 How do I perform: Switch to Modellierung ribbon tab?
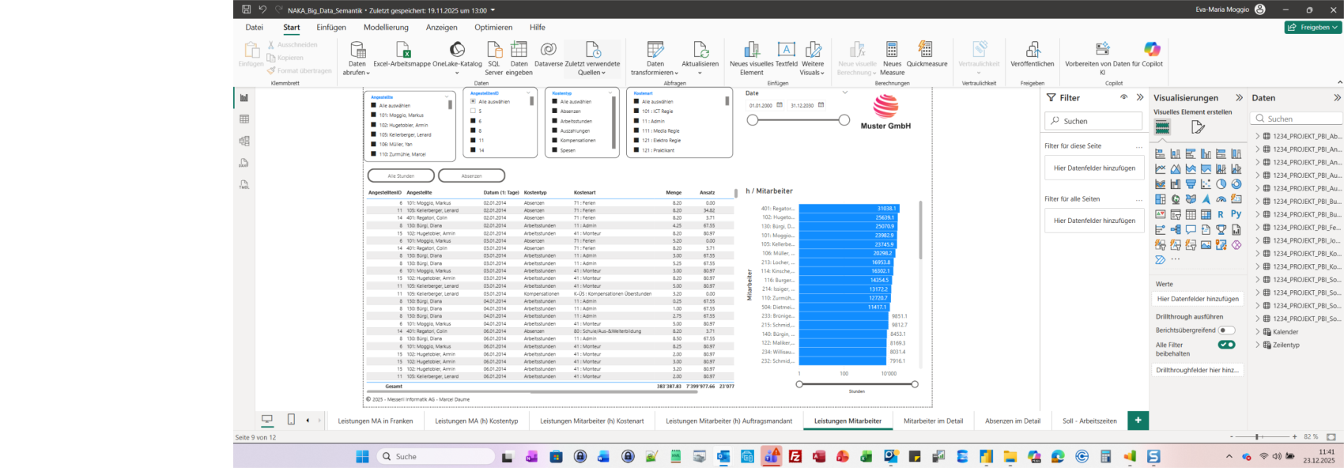[386, 27]
